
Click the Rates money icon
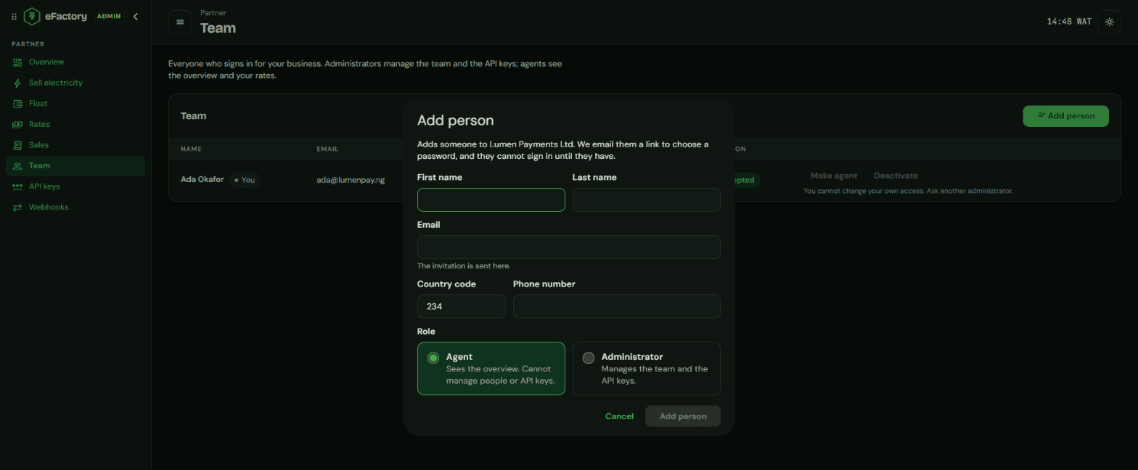(17, 125)
